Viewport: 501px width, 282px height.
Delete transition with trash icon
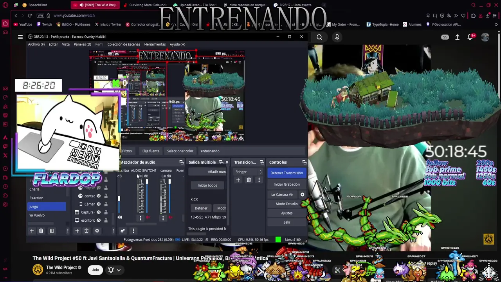[x=249, y=180]
